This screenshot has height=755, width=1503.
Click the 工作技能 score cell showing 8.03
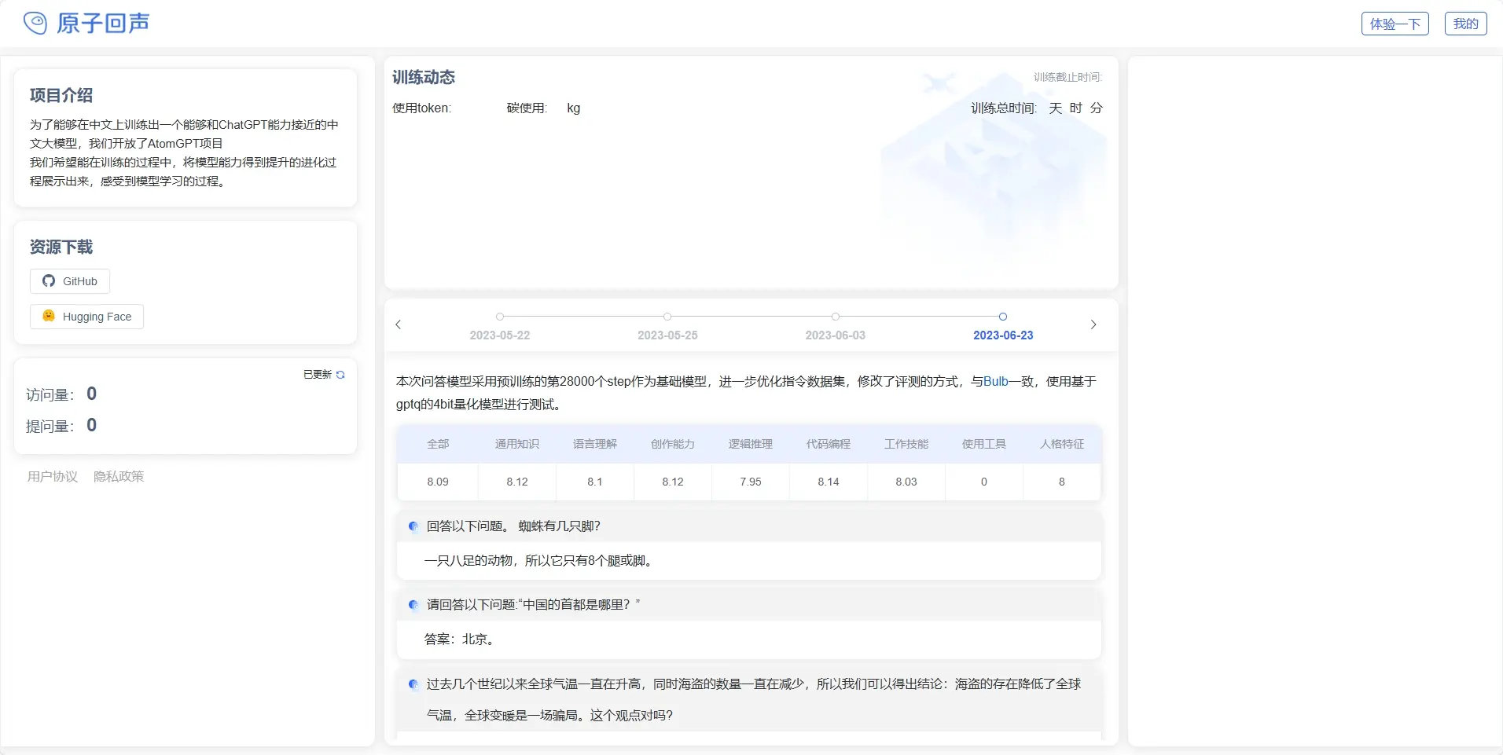coord(906,482)
